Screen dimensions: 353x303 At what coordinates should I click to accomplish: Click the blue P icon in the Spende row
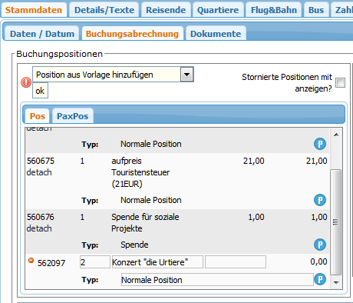tap(320, 245)
